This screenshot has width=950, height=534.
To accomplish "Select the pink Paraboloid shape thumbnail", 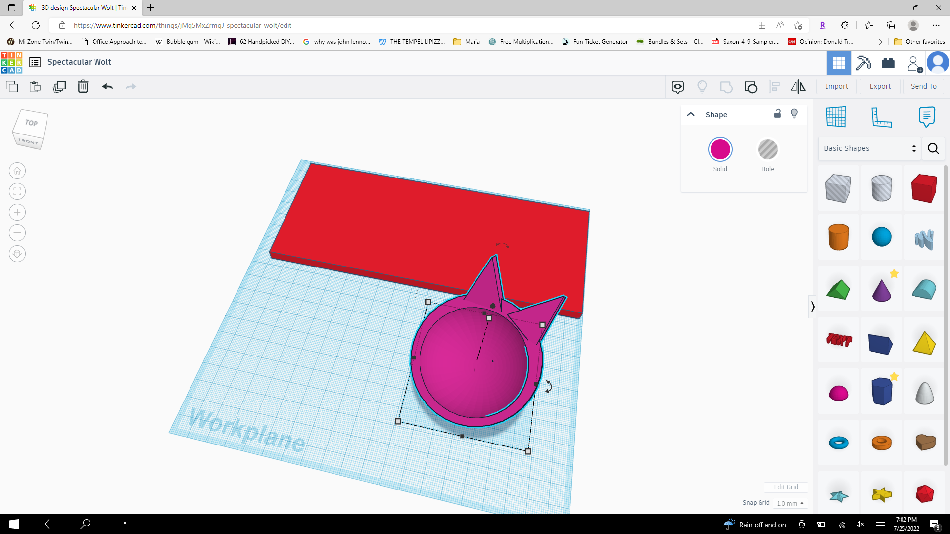I will click(x=839, y=392).
